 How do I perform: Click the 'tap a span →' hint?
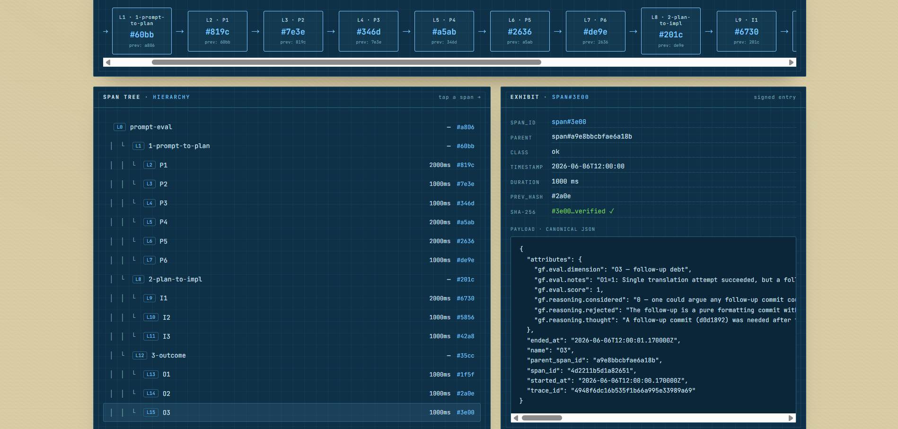coord(459,97)
